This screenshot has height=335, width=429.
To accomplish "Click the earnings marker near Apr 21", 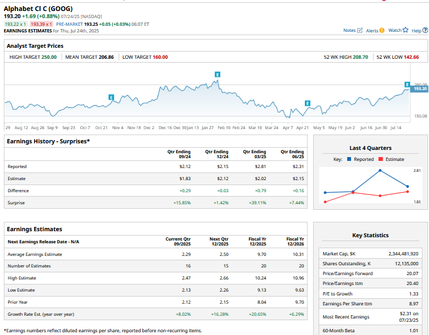I will [308, 103].
